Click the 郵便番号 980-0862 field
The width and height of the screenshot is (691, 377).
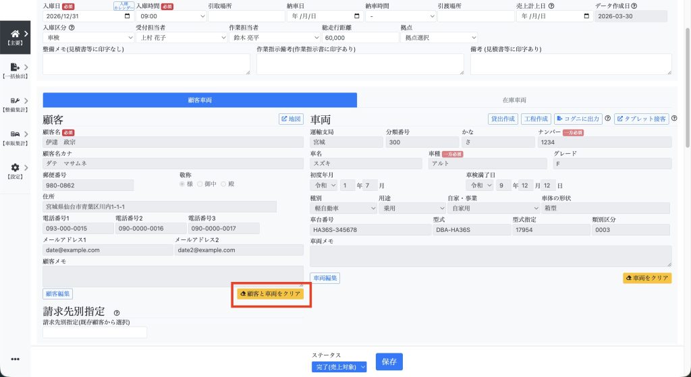tap(88, 185)
